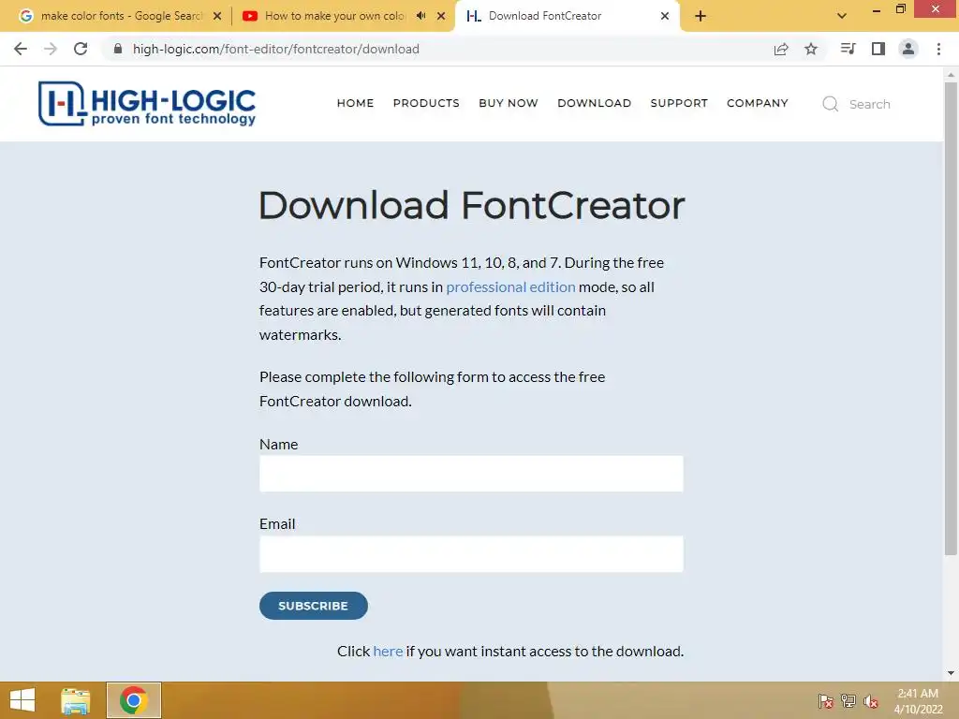Toggle the browser side panel
This screenshot has width=959, height=719.
(x=878, y=49)
